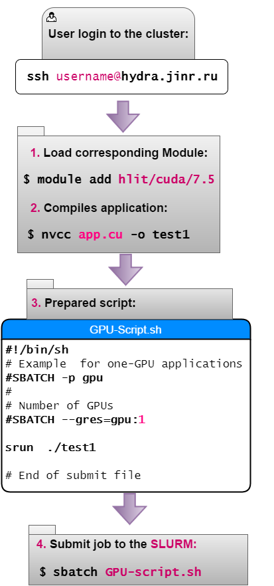This screenshot has height=586, width=274.
Task: Click the test1 output name in nvcc line
Action: point(171,235)
